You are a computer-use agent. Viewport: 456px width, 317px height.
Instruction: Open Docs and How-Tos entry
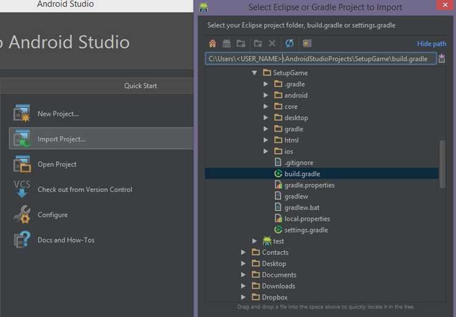point(66,240)
